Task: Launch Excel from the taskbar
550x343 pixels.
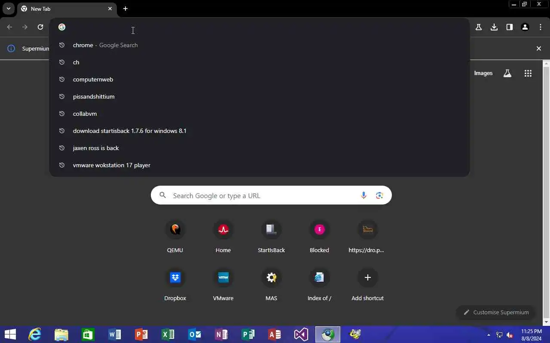Action: point(168,334)
